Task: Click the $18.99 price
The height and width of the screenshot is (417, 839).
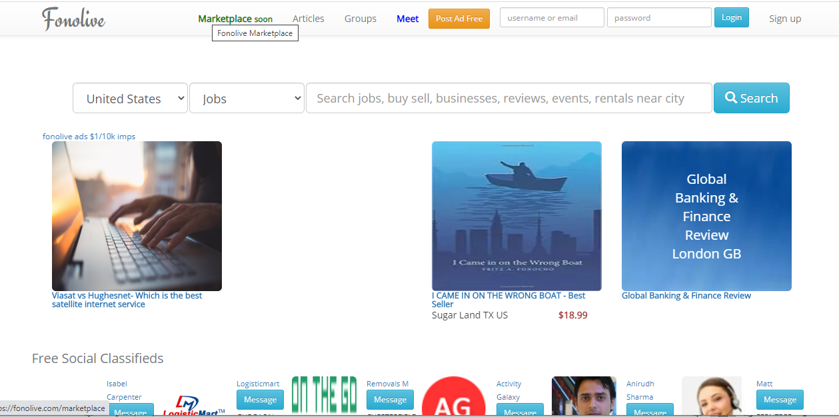Action: tap(573, 315)
